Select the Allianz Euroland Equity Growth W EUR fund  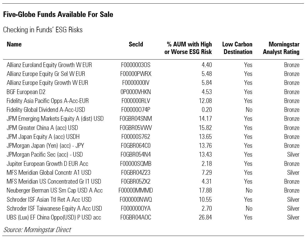click(49, 65)
